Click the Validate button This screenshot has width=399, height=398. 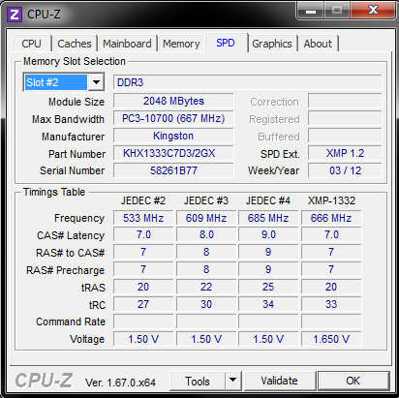tap(280, 381)
